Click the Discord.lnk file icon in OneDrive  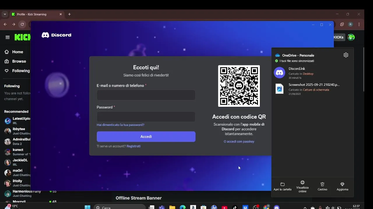pos(279,73)
